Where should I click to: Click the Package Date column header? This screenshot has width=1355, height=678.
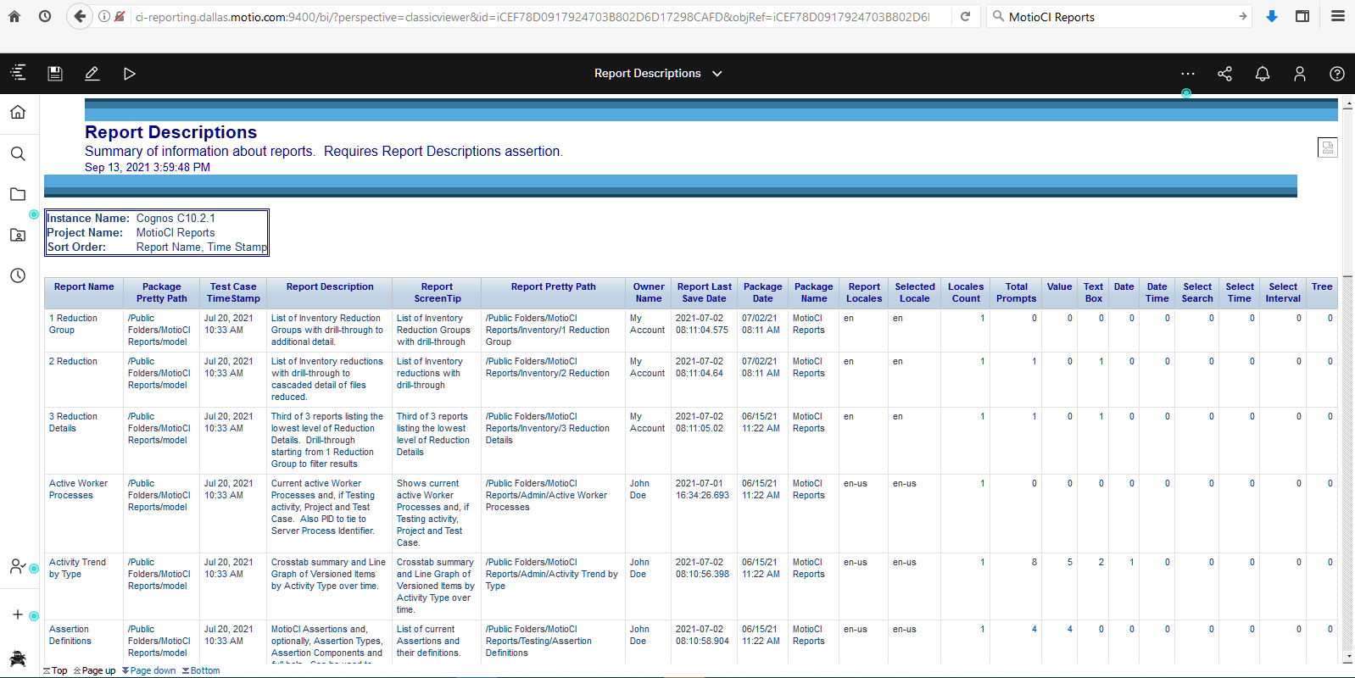[762, 292]
